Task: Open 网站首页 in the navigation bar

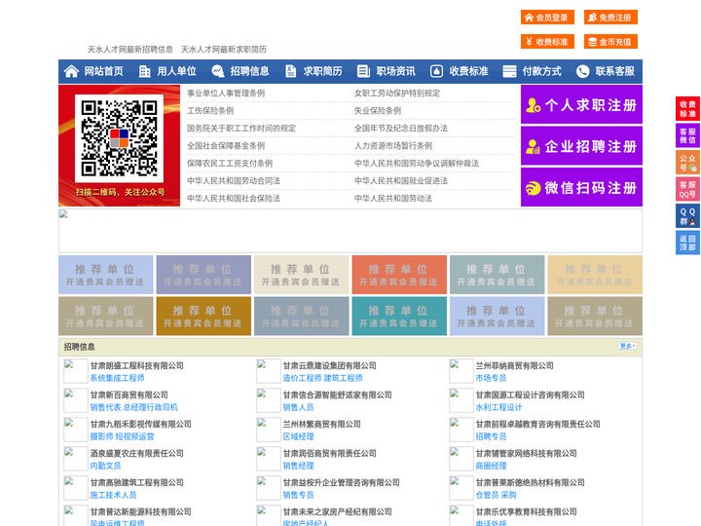Action: pyautogui.click(x=104, y=71)
